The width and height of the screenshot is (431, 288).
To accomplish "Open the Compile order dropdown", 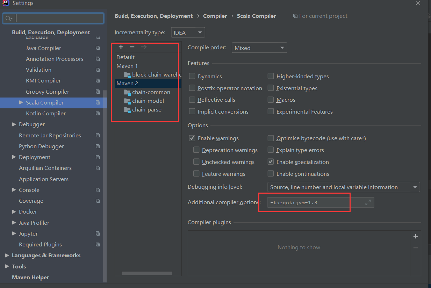I will 259,48.
